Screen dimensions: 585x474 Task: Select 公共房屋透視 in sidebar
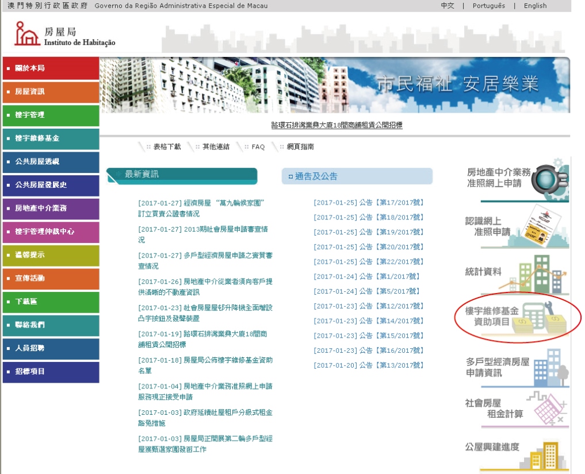coord(51,162)
